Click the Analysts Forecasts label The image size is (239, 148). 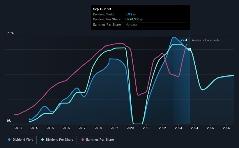pyautogui.click(x=206, y=40)
